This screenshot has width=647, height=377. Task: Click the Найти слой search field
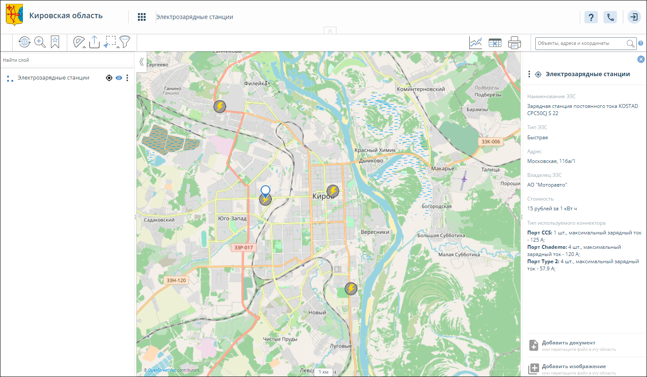coord(67,60)
